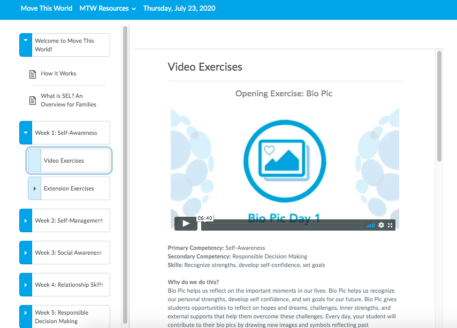Select Video Exercises in the sidebar

click(x=64, y=161)
